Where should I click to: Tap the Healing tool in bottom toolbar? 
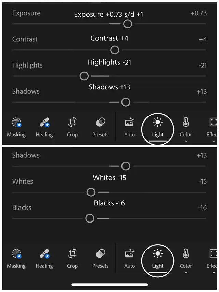[x=44, y=258]
